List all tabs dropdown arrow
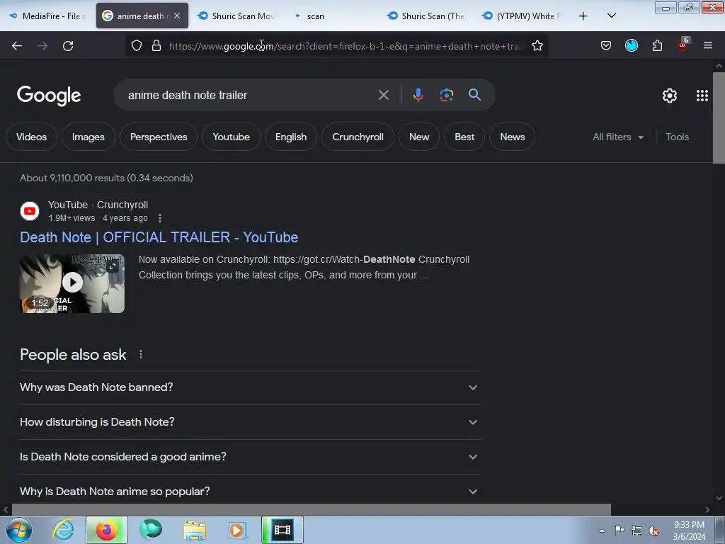Screen dimensions: 725x544 611,16
